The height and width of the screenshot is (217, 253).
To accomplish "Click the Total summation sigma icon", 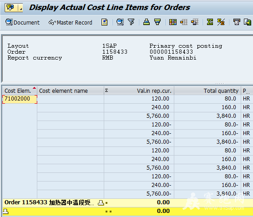I will [x=210, y=22].
